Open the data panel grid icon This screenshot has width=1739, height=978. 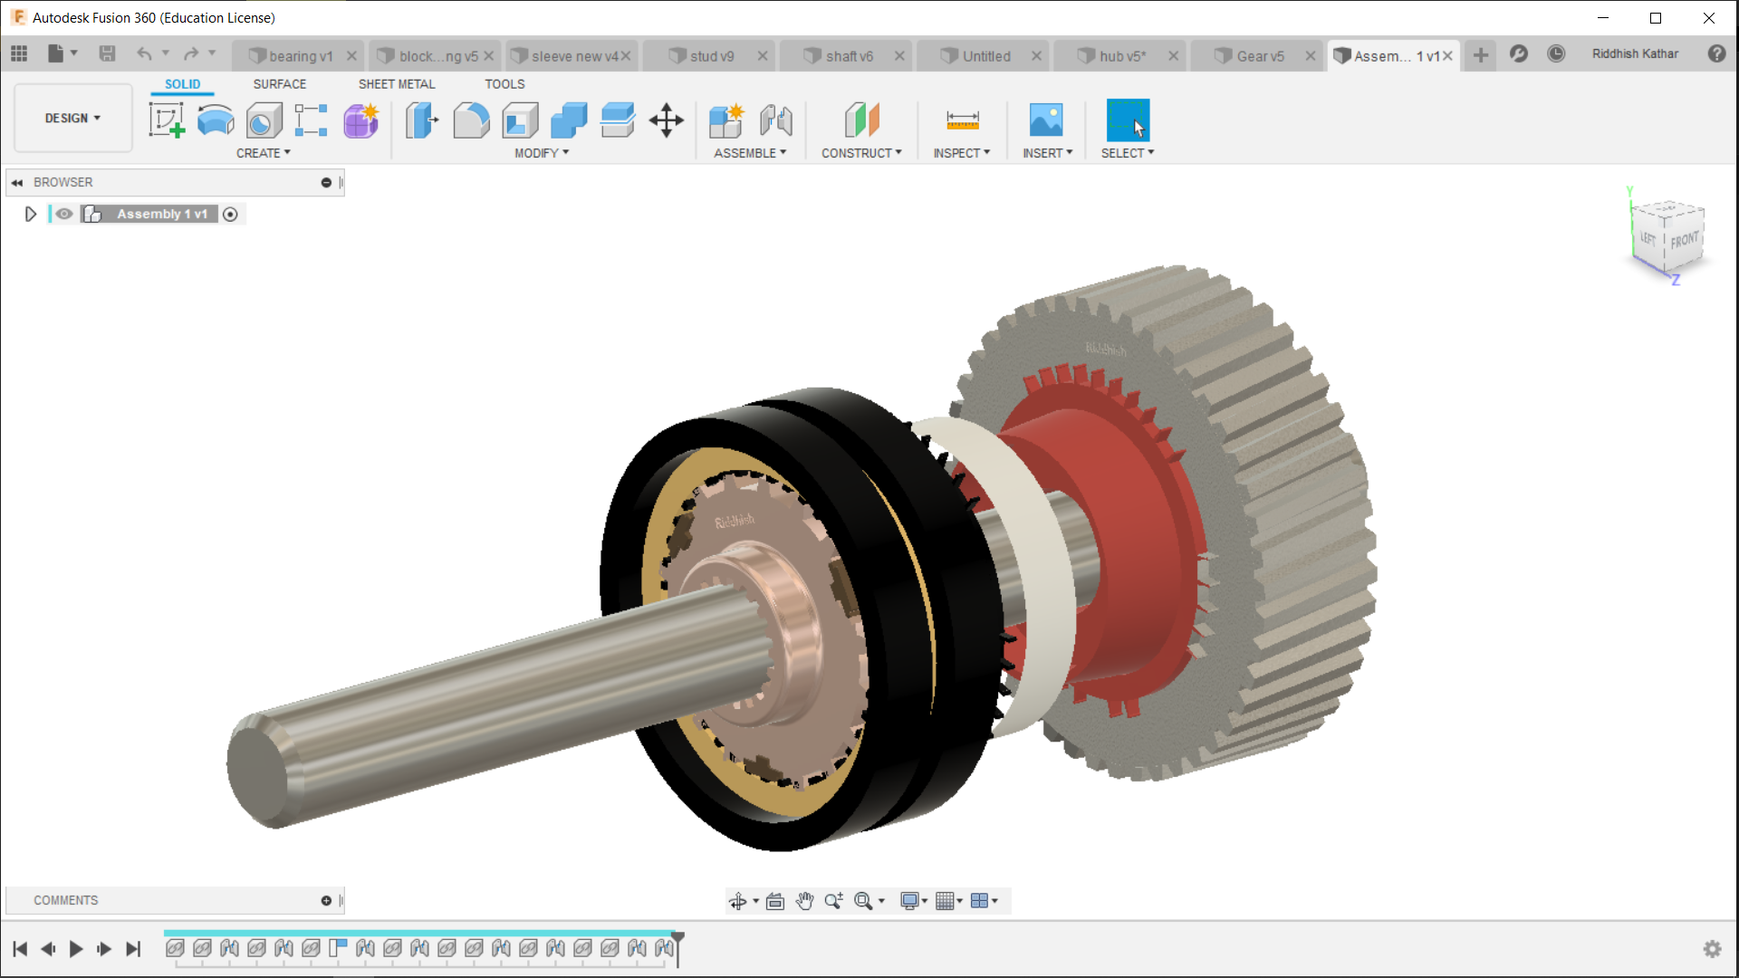pos(19,53)
